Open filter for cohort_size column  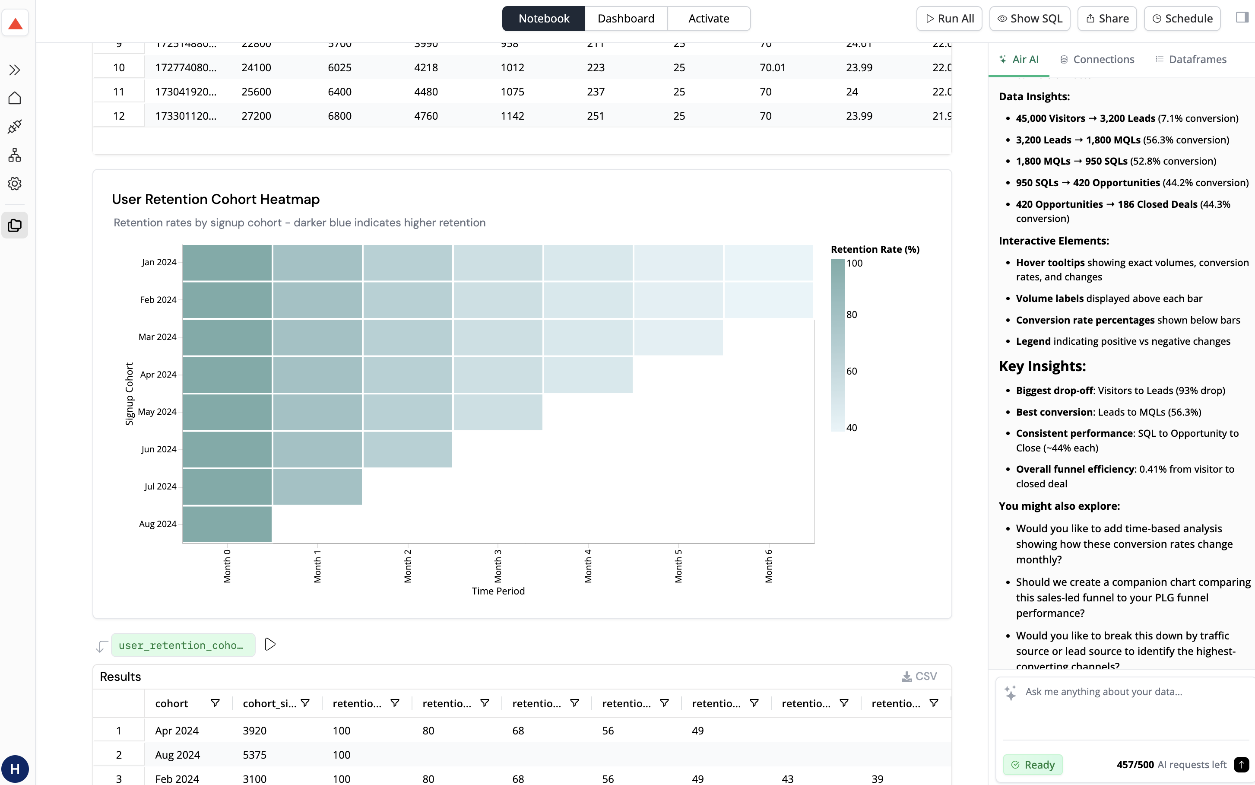pyautogui.click(x=305, y=703)
